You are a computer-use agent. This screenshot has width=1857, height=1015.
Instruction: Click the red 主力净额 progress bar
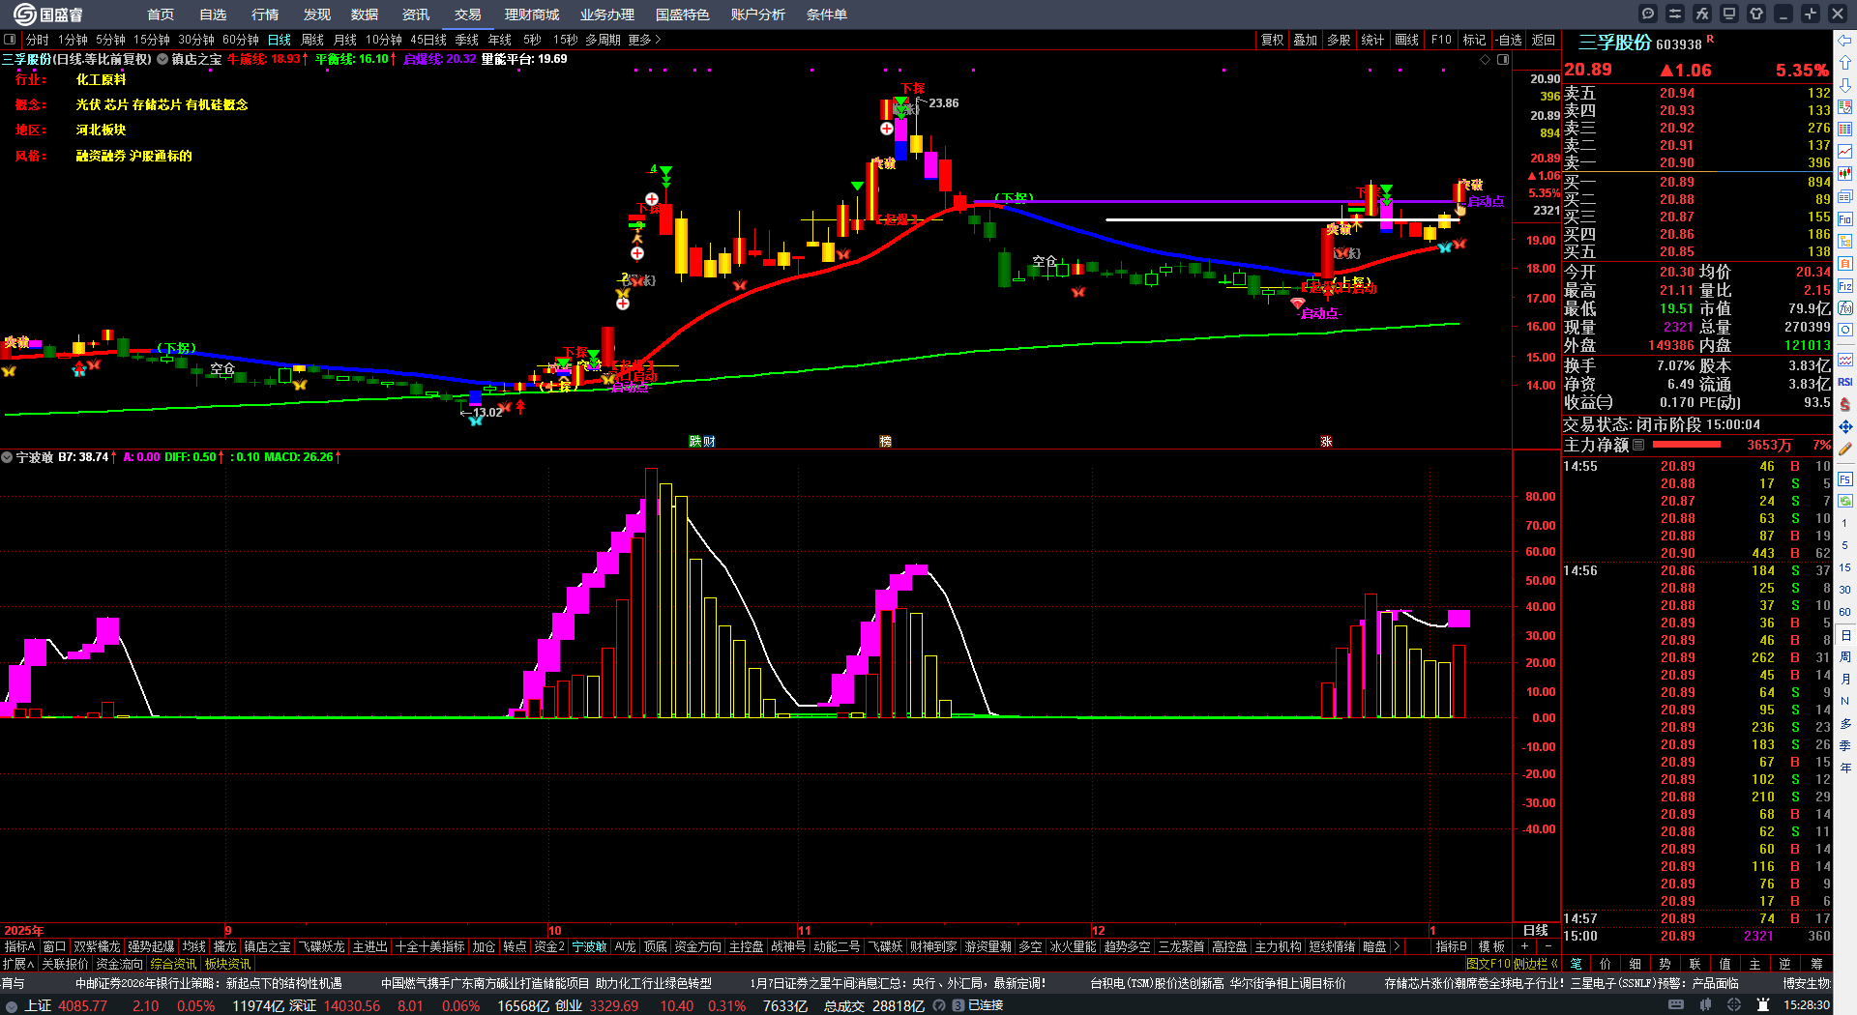point(1687,445)
